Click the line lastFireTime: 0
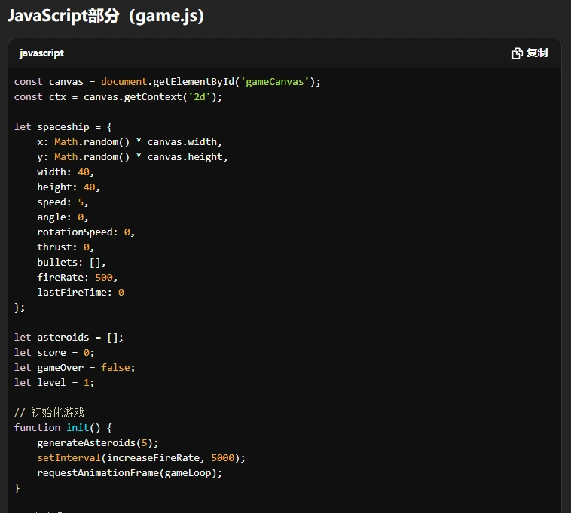This screenshot has height=513, width=571. point(81,293)
